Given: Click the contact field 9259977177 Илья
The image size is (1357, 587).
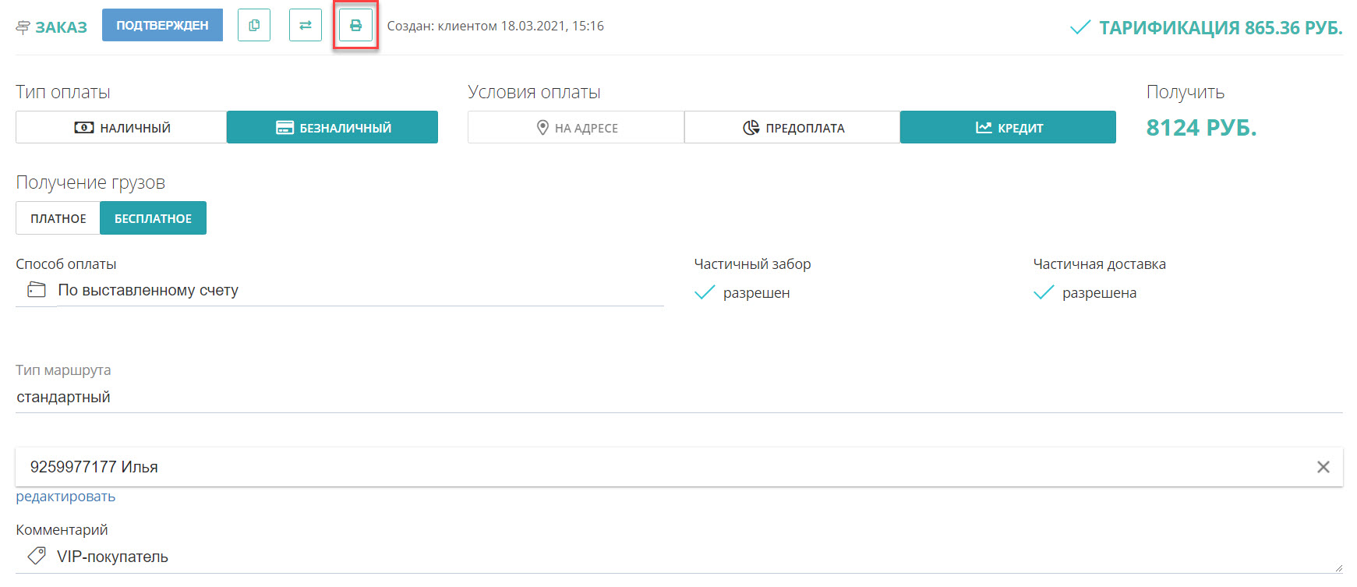Looking at the screenshot, I should pyautogui.click(x=679, y=467).
